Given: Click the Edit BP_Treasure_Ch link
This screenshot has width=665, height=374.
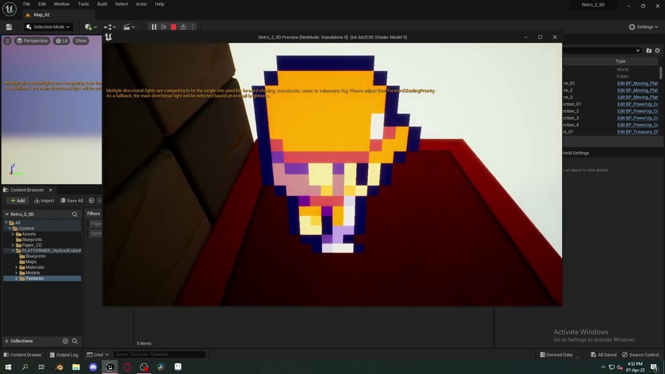Looking at the screenshot, I should [x=637, y=132].
